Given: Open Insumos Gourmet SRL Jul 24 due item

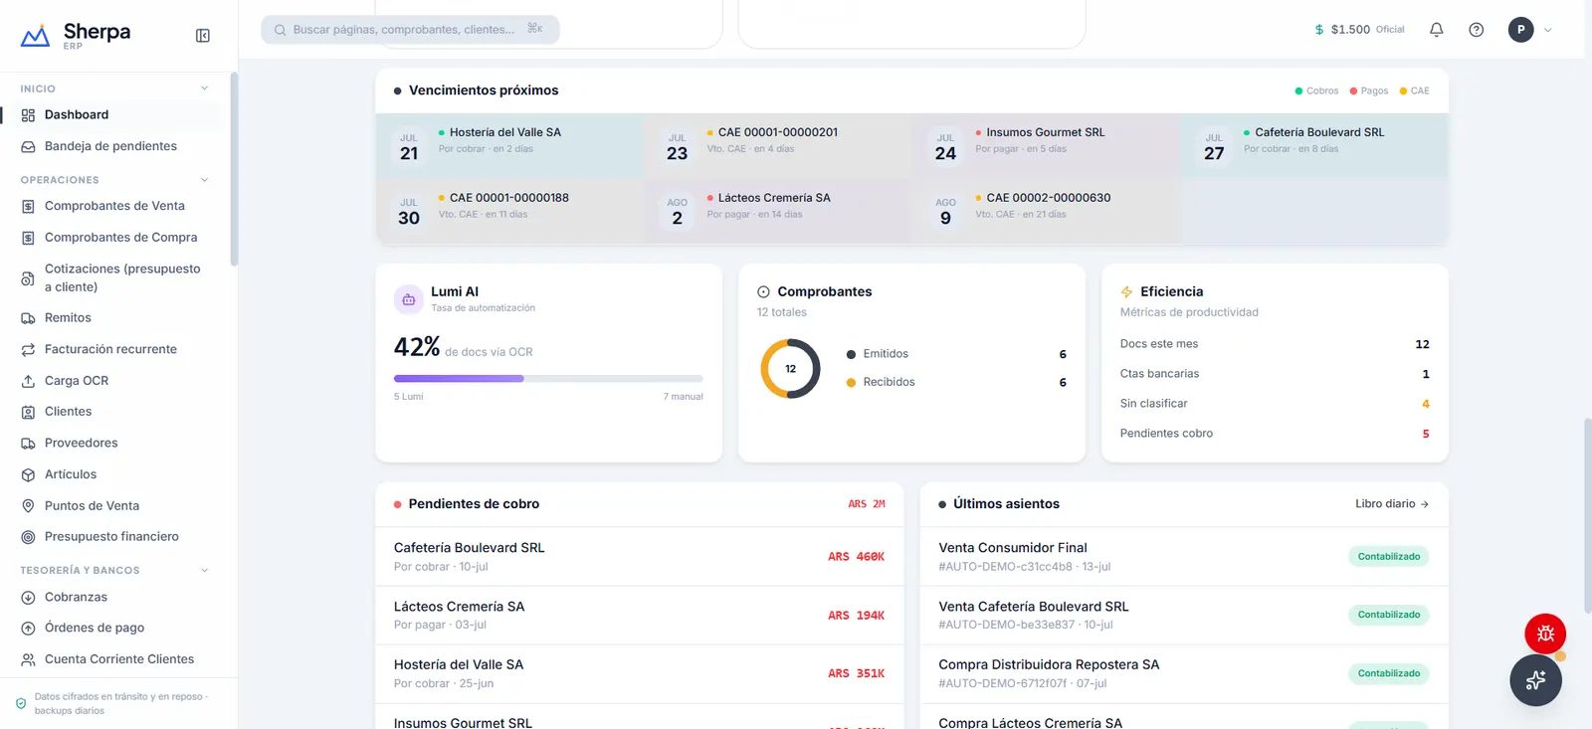Looking at the screenshot, I should click(x=1046, y=145).
